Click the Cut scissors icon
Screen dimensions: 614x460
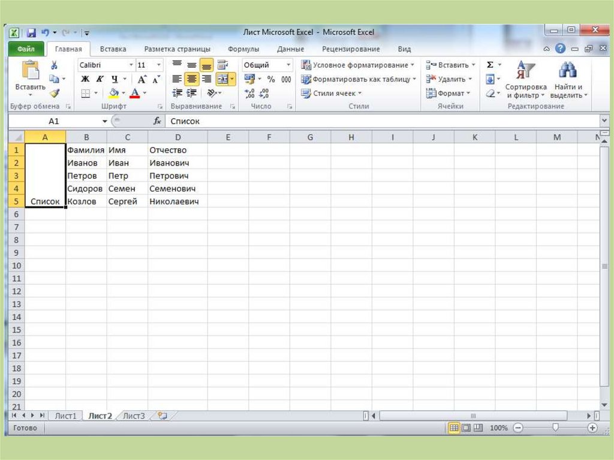[x=55, y=65]
